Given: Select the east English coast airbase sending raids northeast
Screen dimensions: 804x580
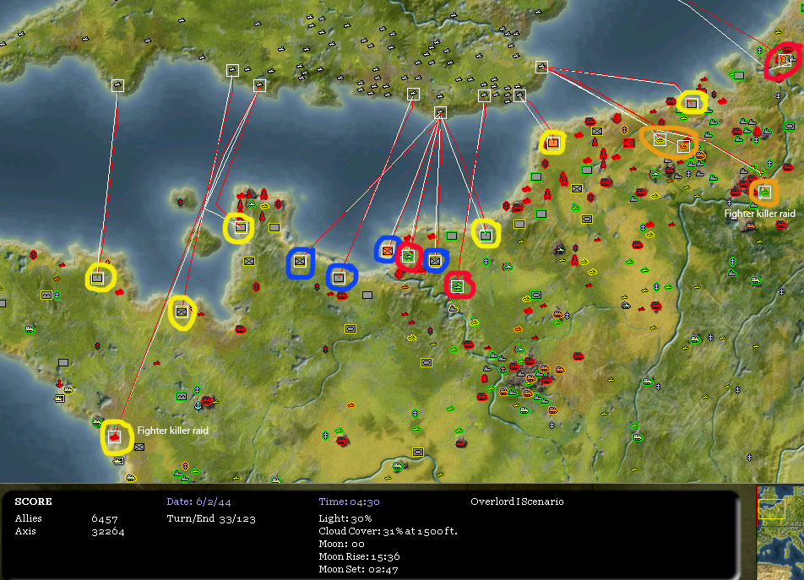Looking at the screenshot, I should pyautogui.click(x=541, y=68).
